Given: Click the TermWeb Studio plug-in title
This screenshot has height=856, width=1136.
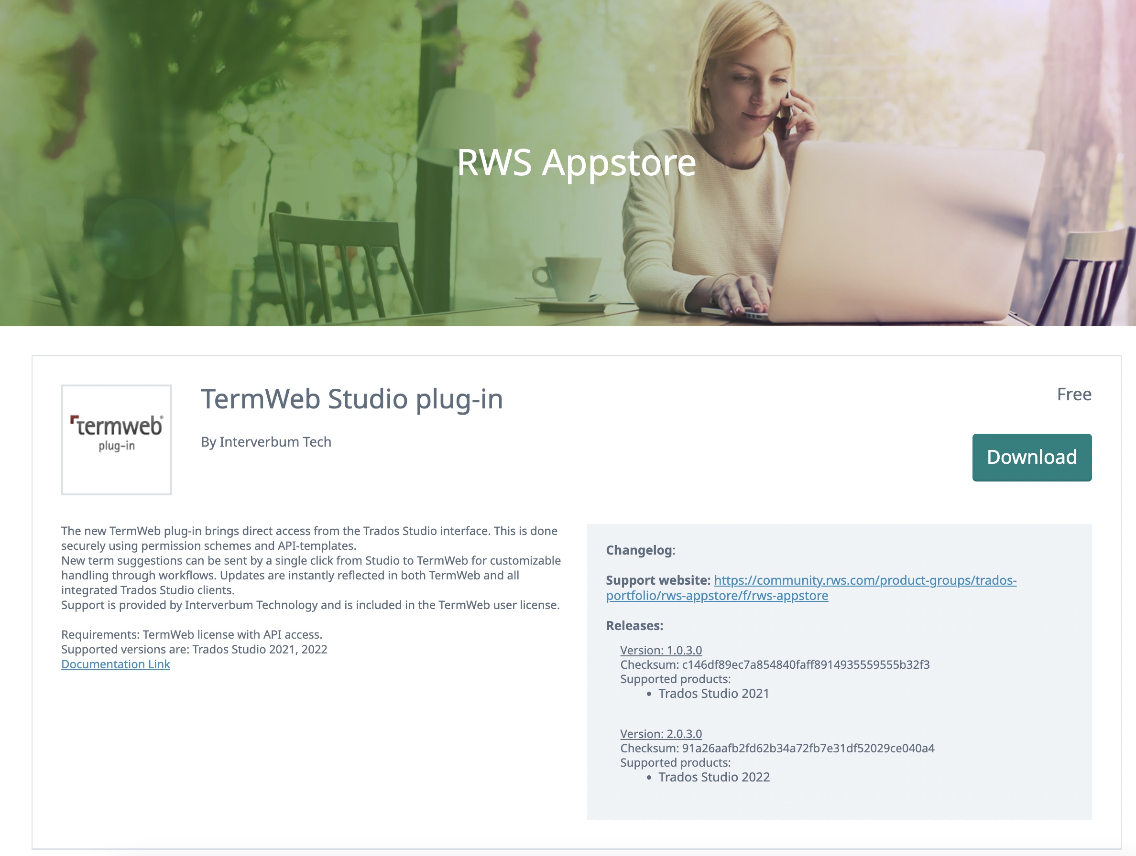Looking at the screenshot, I should click(x=352, y=399).
